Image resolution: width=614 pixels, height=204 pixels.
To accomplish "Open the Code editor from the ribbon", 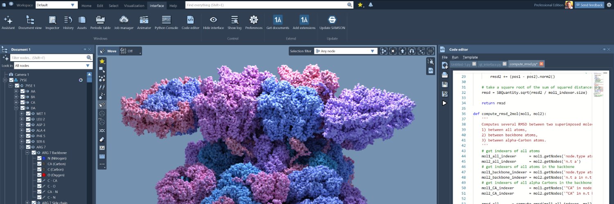I will (190, 22).
